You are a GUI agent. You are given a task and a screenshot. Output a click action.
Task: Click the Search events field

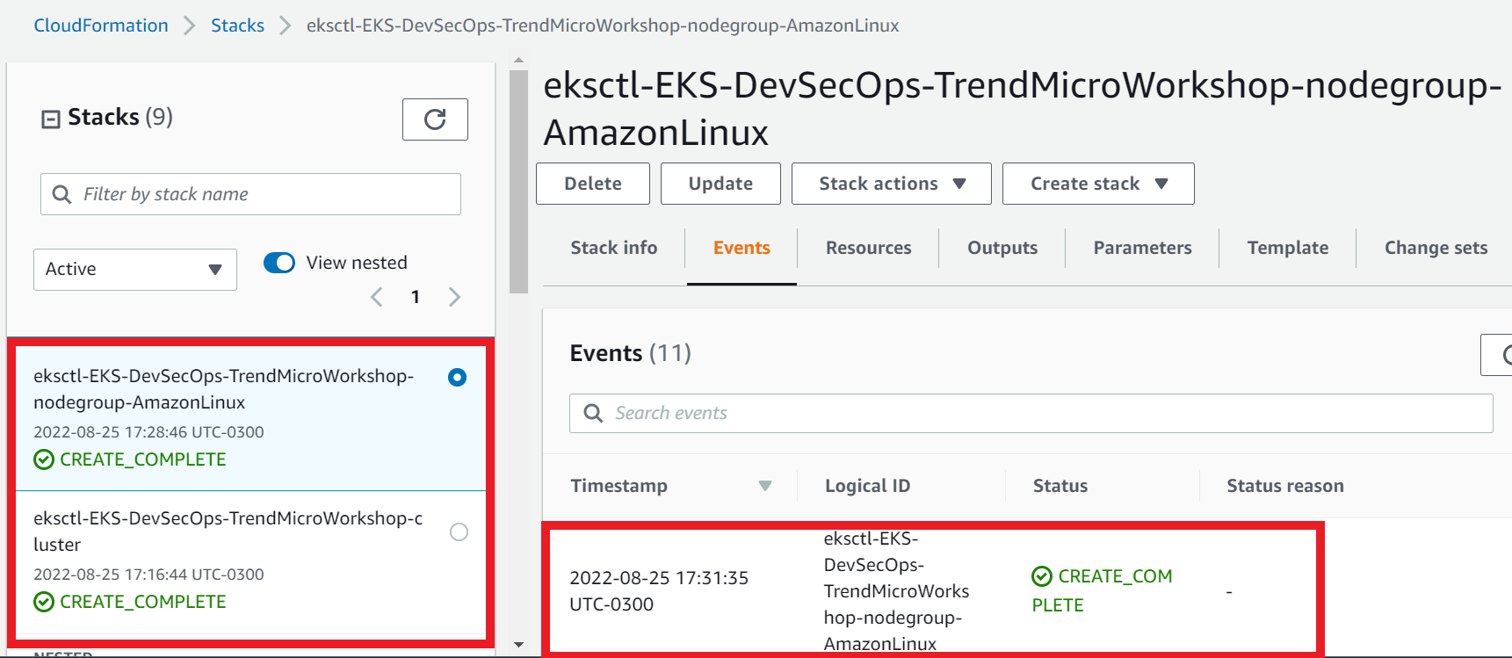pyautogui.click(x=1031, y=413)
